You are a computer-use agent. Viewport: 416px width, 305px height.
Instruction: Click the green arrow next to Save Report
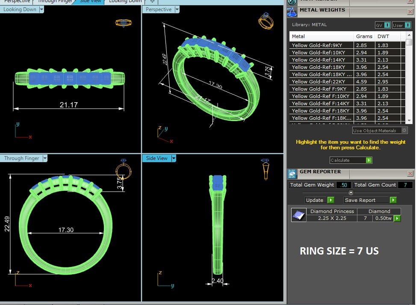coord(393,200)
